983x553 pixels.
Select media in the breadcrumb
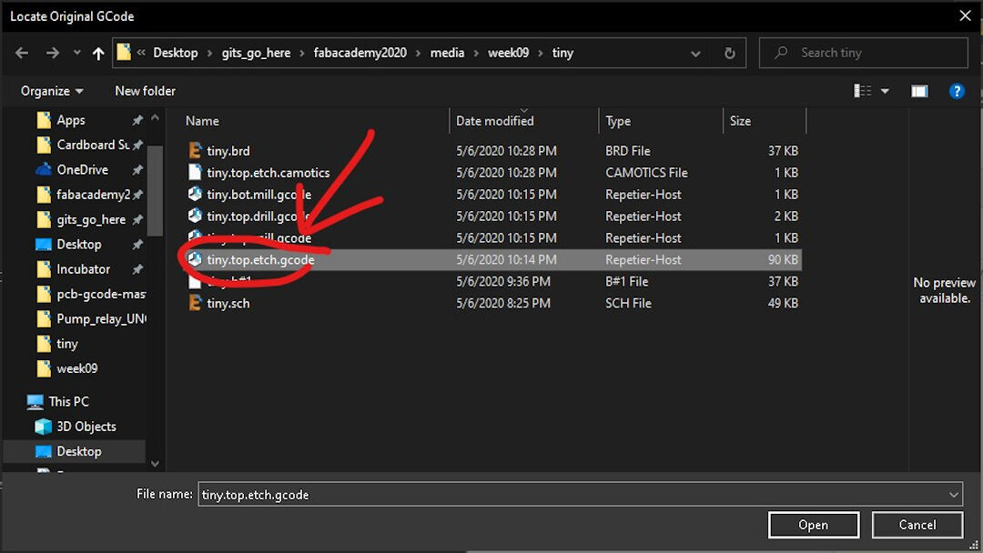coord(447,54)
